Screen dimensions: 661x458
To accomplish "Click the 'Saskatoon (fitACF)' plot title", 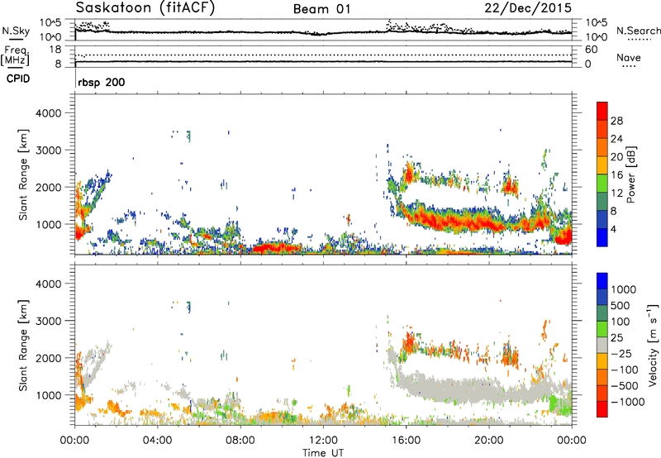I will tap(145, 8).
